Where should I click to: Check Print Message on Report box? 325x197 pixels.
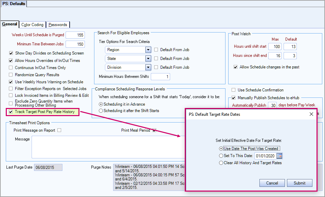(x=59, y=130)
